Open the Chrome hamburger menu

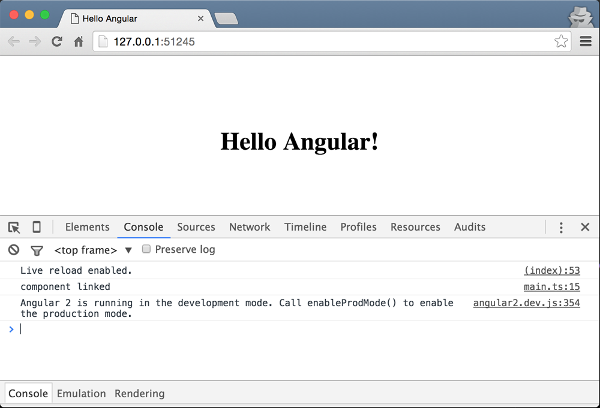coord(584,41)
